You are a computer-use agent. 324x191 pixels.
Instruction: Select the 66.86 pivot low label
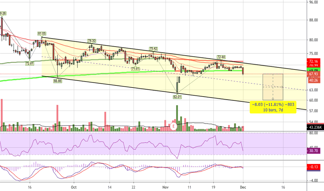click(57, 81)
